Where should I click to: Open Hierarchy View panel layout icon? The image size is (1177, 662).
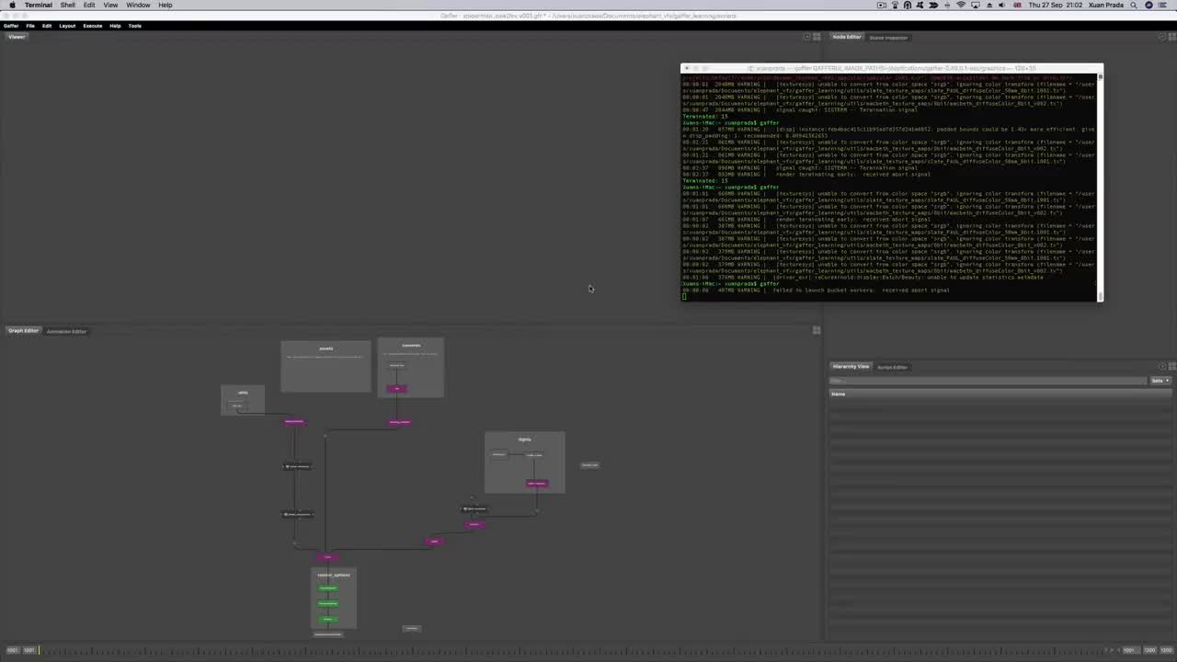tap(1171, 367)
